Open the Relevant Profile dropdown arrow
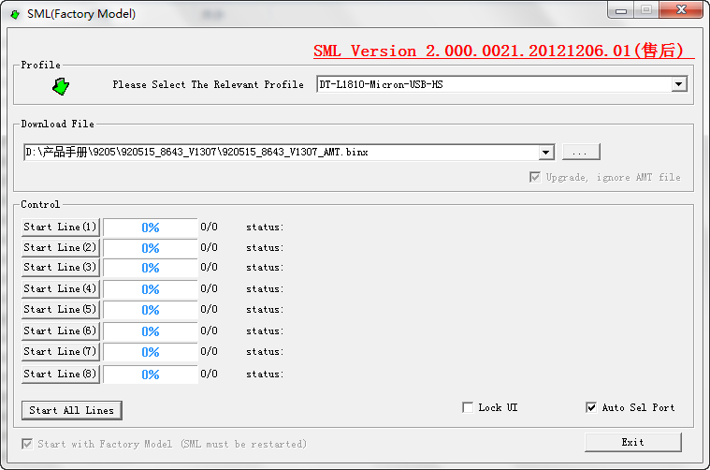The height and width of the screenshot is (470, 710). [x=678, y=84]
